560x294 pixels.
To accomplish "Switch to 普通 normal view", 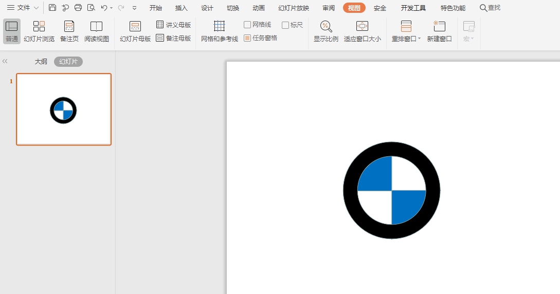I will pos(12,31).
